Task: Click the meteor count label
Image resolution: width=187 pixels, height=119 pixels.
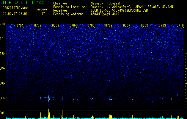Action: (x=42, y=9)
